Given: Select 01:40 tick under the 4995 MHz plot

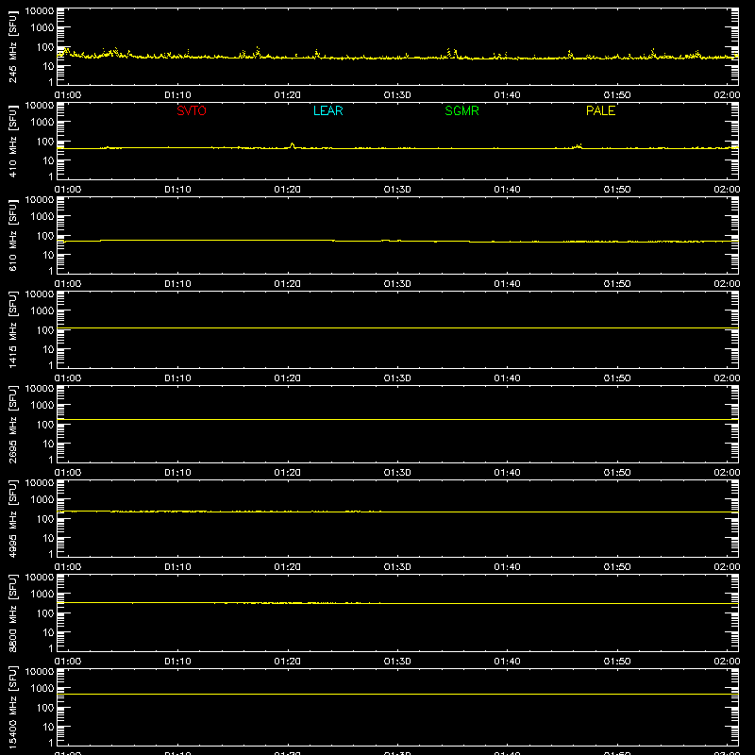Looking at the screenshot, I should [x=507, y=567].
